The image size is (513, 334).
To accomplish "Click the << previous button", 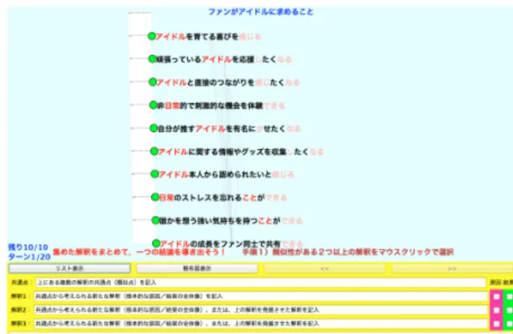I will (x=325, y=269).
